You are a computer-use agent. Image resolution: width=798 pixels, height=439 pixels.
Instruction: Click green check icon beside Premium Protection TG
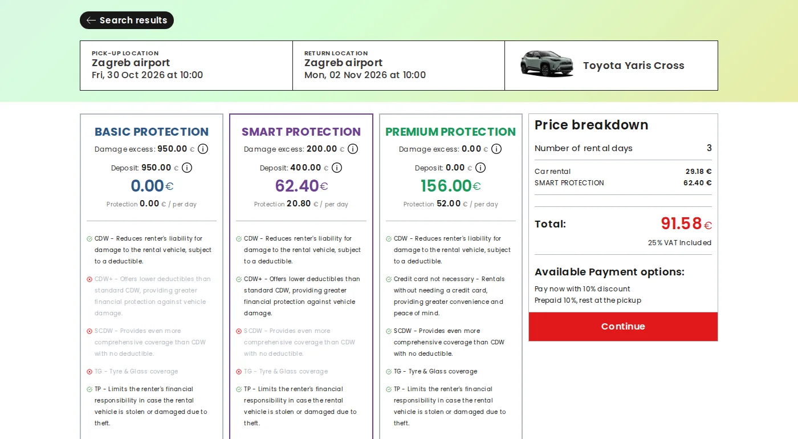click(x=389, y=372)
